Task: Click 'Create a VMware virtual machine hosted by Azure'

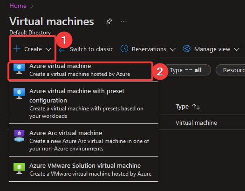Action: (x=90, y=174)
